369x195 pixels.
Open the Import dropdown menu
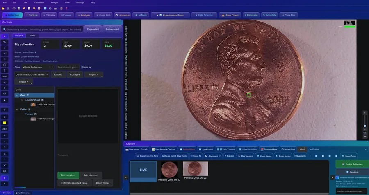(x=93, y=75)
